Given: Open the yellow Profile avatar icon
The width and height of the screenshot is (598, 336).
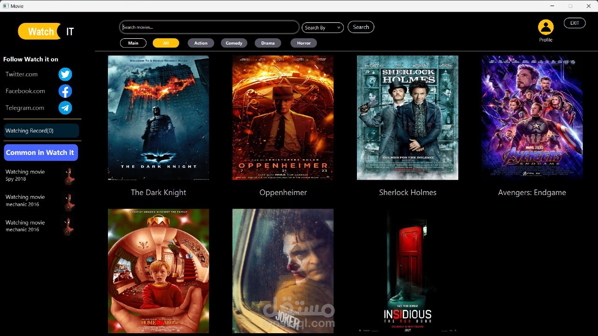Looking at the screenshot, I should (x=546, y=27).
